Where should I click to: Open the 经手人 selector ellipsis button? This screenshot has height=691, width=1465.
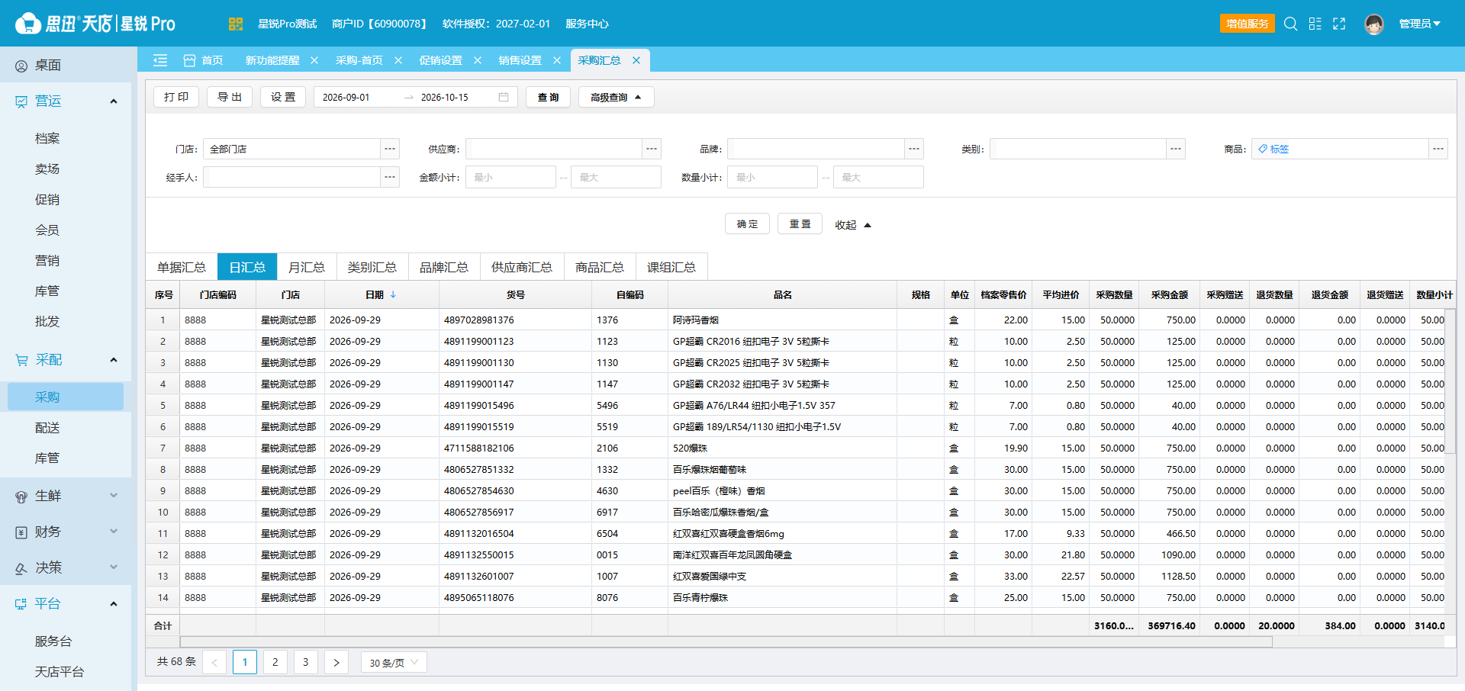(390, 177)
